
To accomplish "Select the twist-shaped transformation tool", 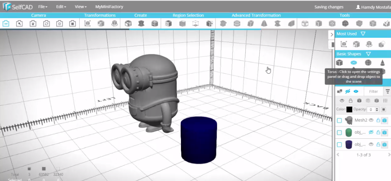I will [x=277, y=24].
